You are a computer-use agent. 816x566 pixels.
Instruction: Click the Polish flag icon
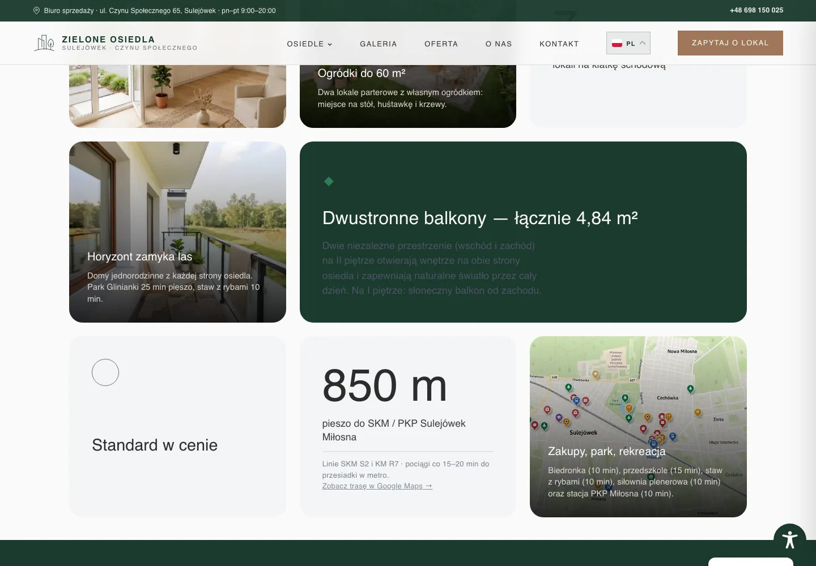pos(617,44)
